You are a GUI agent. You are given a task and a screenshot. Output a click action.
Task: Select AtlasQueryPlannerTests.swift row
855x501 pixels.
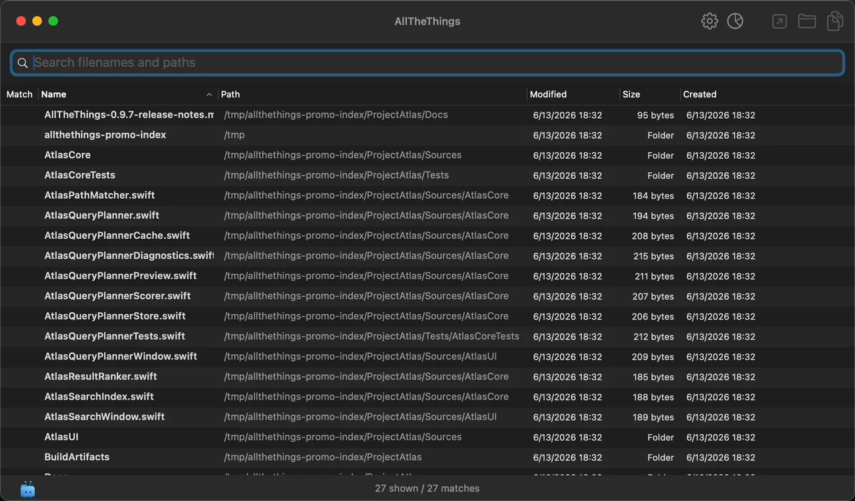coord(427,336)
